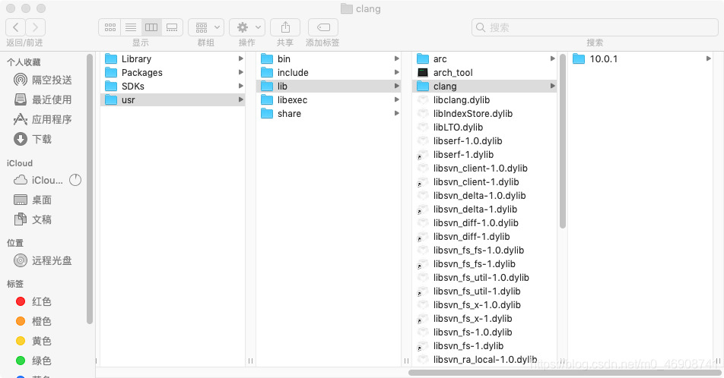Open 桌面 desktop in sidebar
The width and height of the screenshot is (724, 378).
point(33,200)
